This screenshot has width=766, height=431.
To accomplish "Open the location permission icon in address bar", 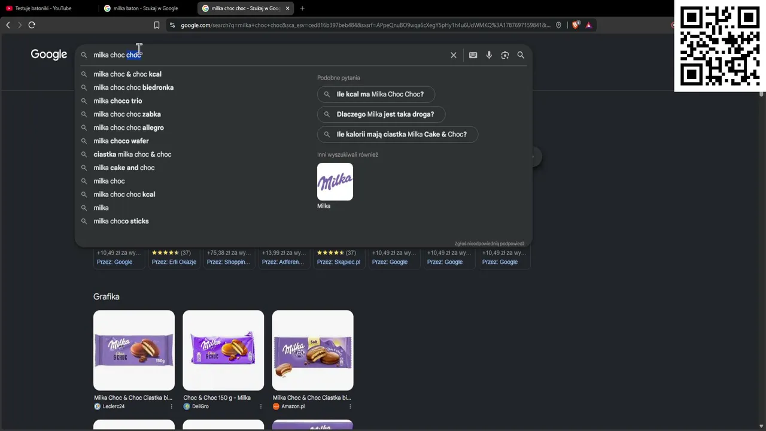I will pos(558,25).
